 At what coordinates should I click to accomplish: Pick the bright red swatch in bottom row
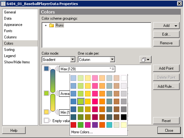[73, 125]
